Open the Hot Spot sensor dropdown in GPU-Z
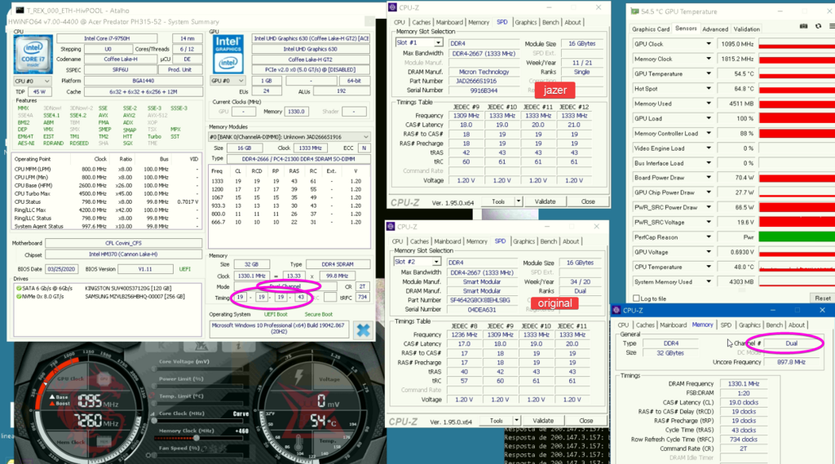The height and width of the screenshot is (464, 835). click(709, 88)
